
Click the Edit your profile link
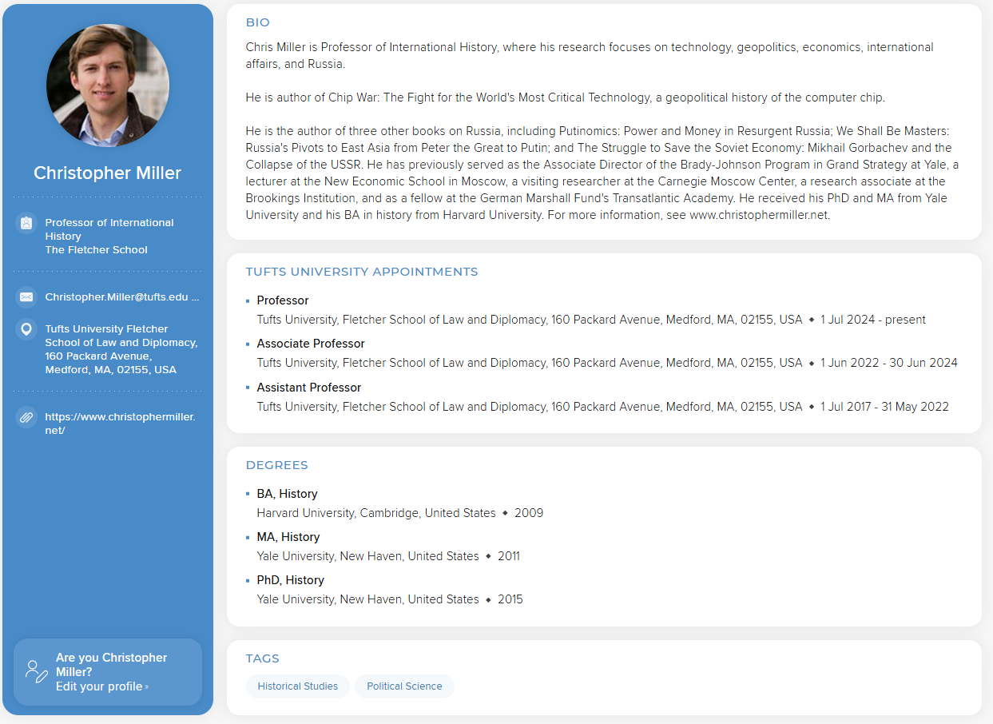(101, 686)
